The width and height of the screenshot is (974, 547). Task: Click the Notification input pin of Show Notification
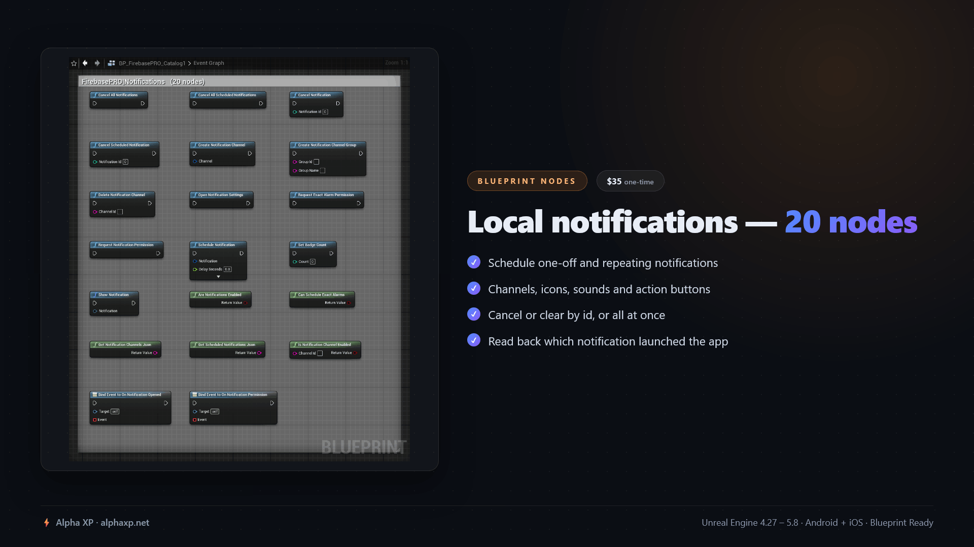pyautogui.click(x=95, y=311)
